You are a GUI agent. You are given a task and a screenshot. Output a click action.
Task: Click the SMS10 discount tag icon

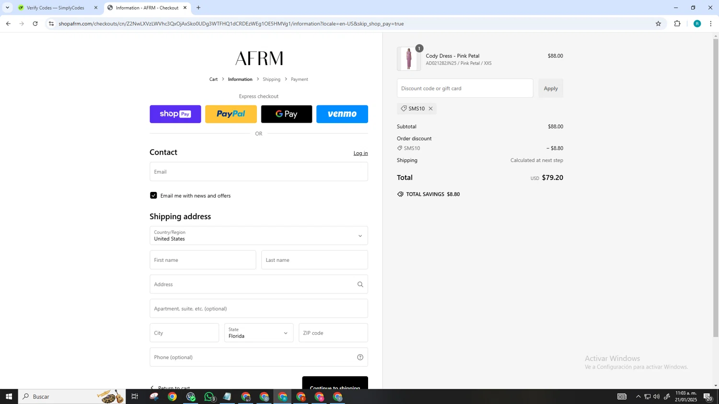[404, 109]
